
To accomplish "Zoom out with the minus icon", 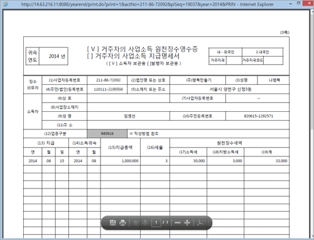I will 178,222.
